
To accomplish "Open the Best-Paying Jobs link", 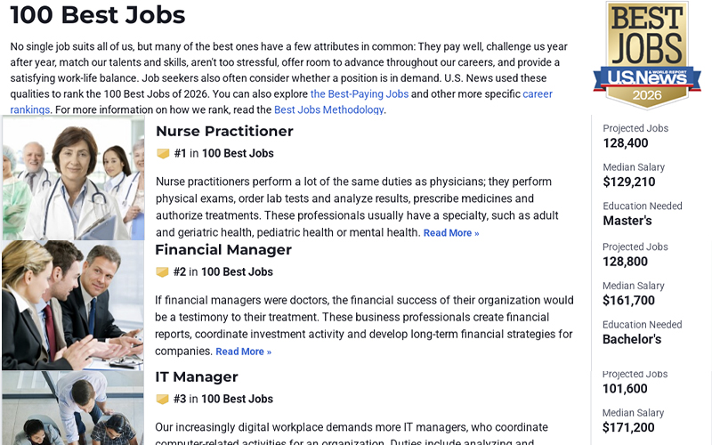I will point(360,94).
